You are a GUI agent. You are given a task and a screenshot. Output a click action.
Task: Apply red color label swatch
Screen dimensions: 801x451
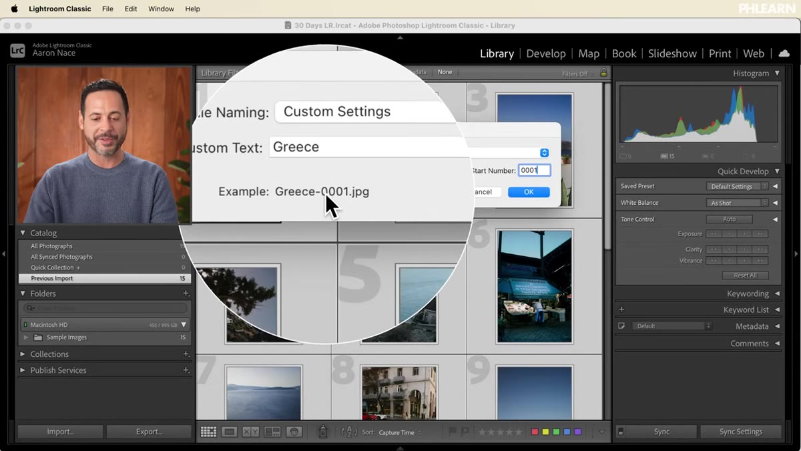click(535, 432)
